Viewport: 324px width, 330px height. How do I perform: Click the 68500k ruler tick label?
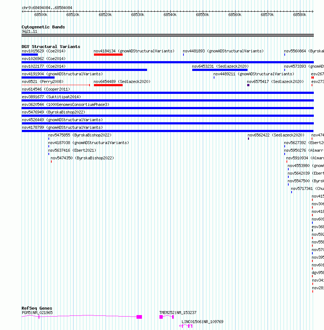pyautogui.click(x=41, y=15)
